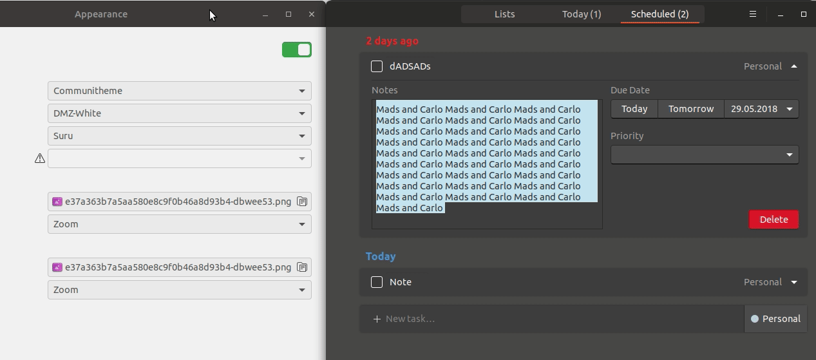Choose the Personal list for the new task
Screen dimensions: 816x360
point(775,319)
